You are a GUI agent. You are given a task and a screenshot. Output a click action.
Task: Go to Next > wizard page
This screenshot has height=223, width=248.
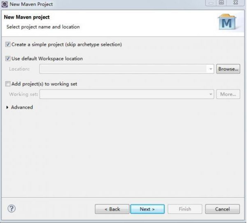(147, 209)
